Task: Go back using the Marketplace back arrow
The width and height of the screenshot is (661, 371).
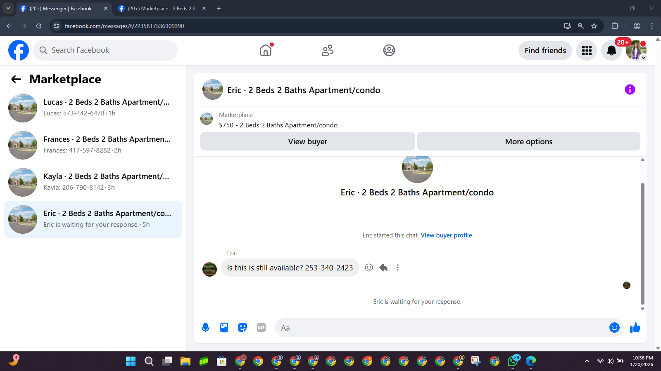Action: (x=16, y=79)
